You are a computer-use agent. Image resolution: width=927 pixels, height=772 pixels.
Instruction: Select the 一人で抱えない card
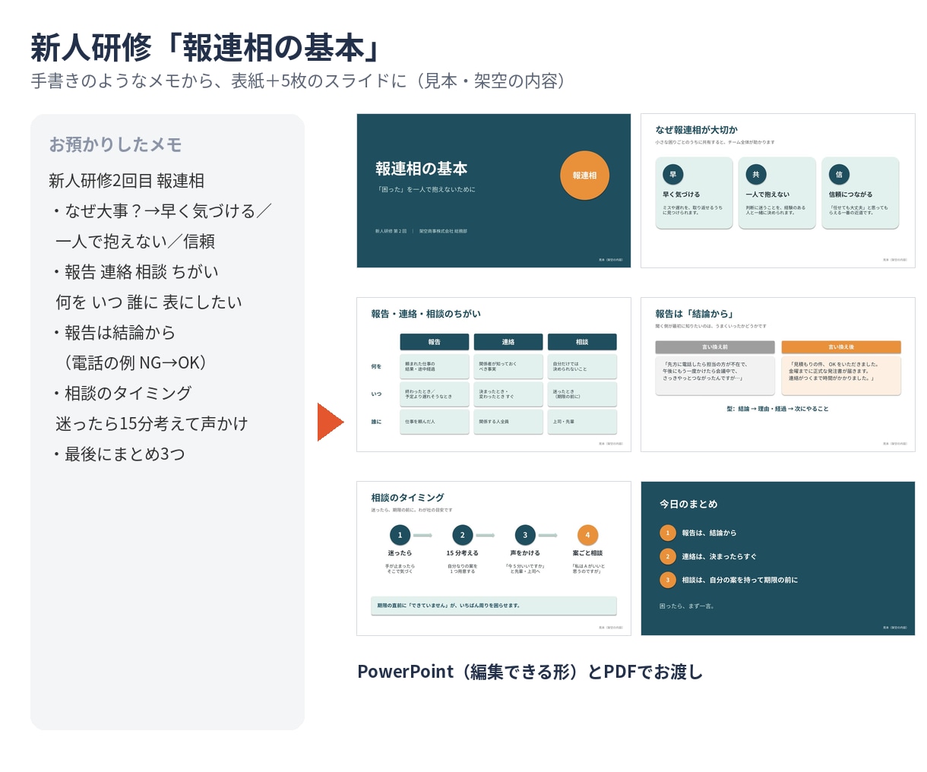[x=777, y=193]
